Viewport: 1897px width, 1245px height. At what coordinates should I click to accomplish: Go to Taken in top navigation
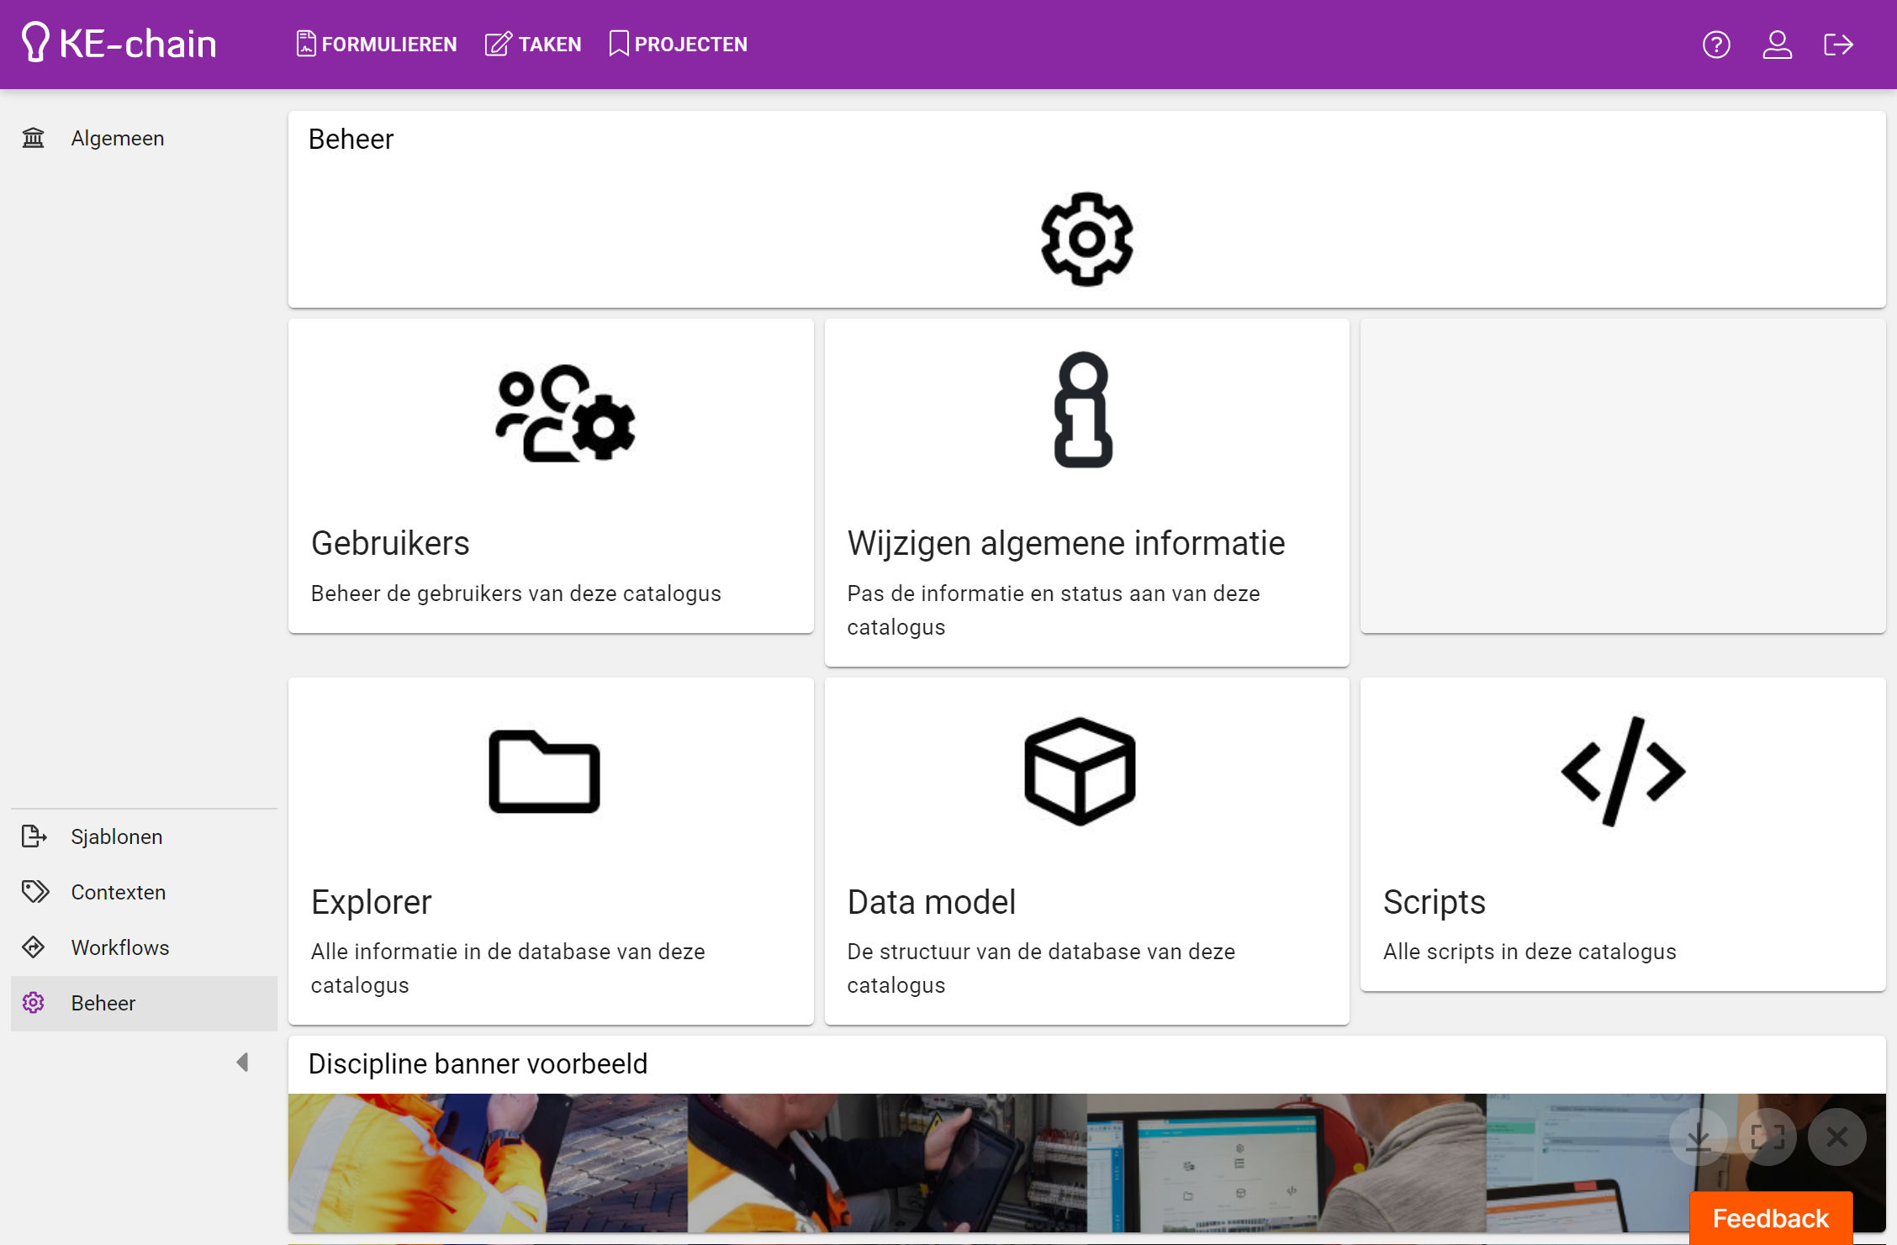[x=533, y=45]
